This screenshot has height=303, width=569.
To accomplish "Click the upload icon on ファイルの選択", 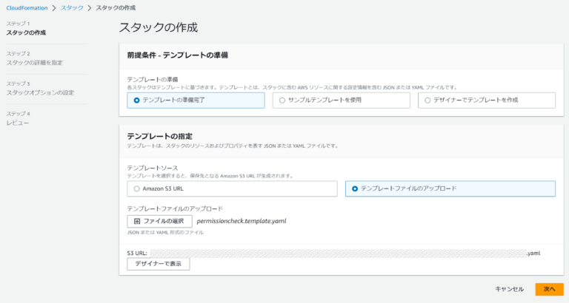I will tap(137, 221).
